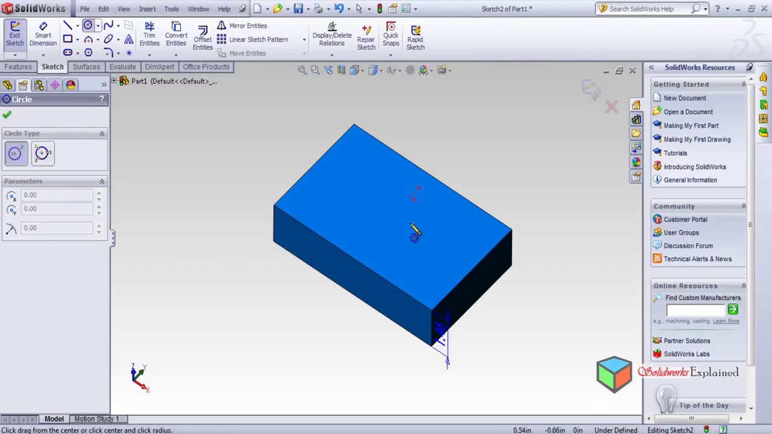This screenshot has width=772, height=434.
Task: Select the Circle sketch tool in toolbar
Action: pos(88,25)
